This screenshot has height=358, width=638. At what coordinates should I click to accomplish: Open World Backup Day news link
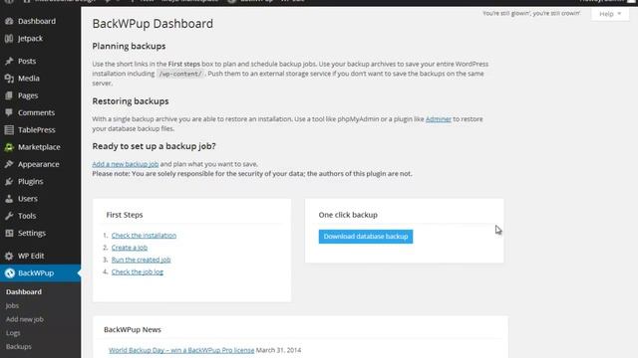(x=181, y=350)
